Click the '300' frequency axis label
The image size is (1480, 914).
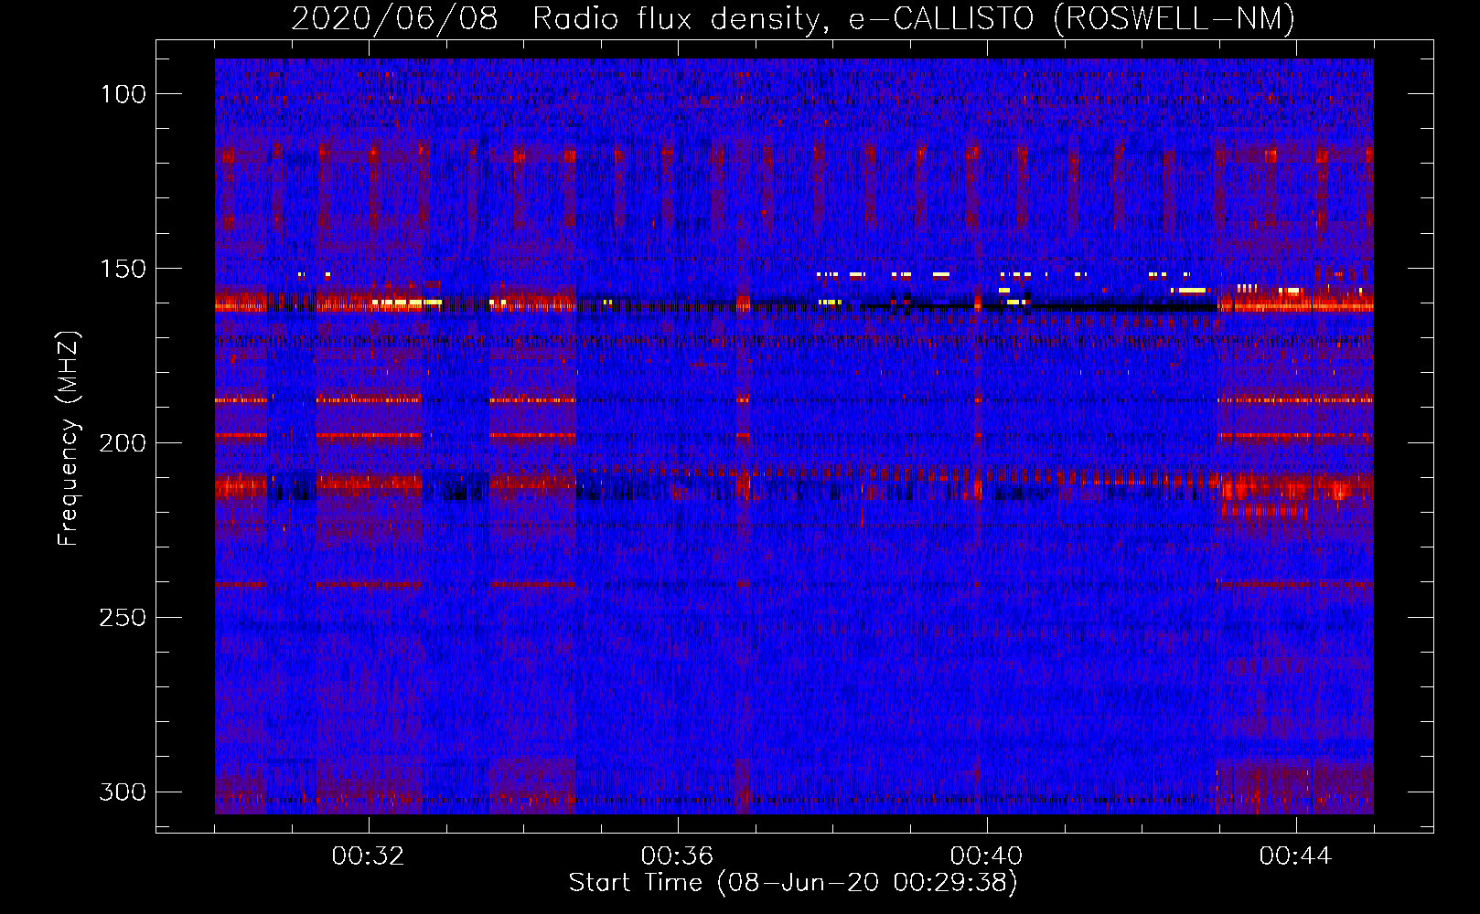click(123, 792)
